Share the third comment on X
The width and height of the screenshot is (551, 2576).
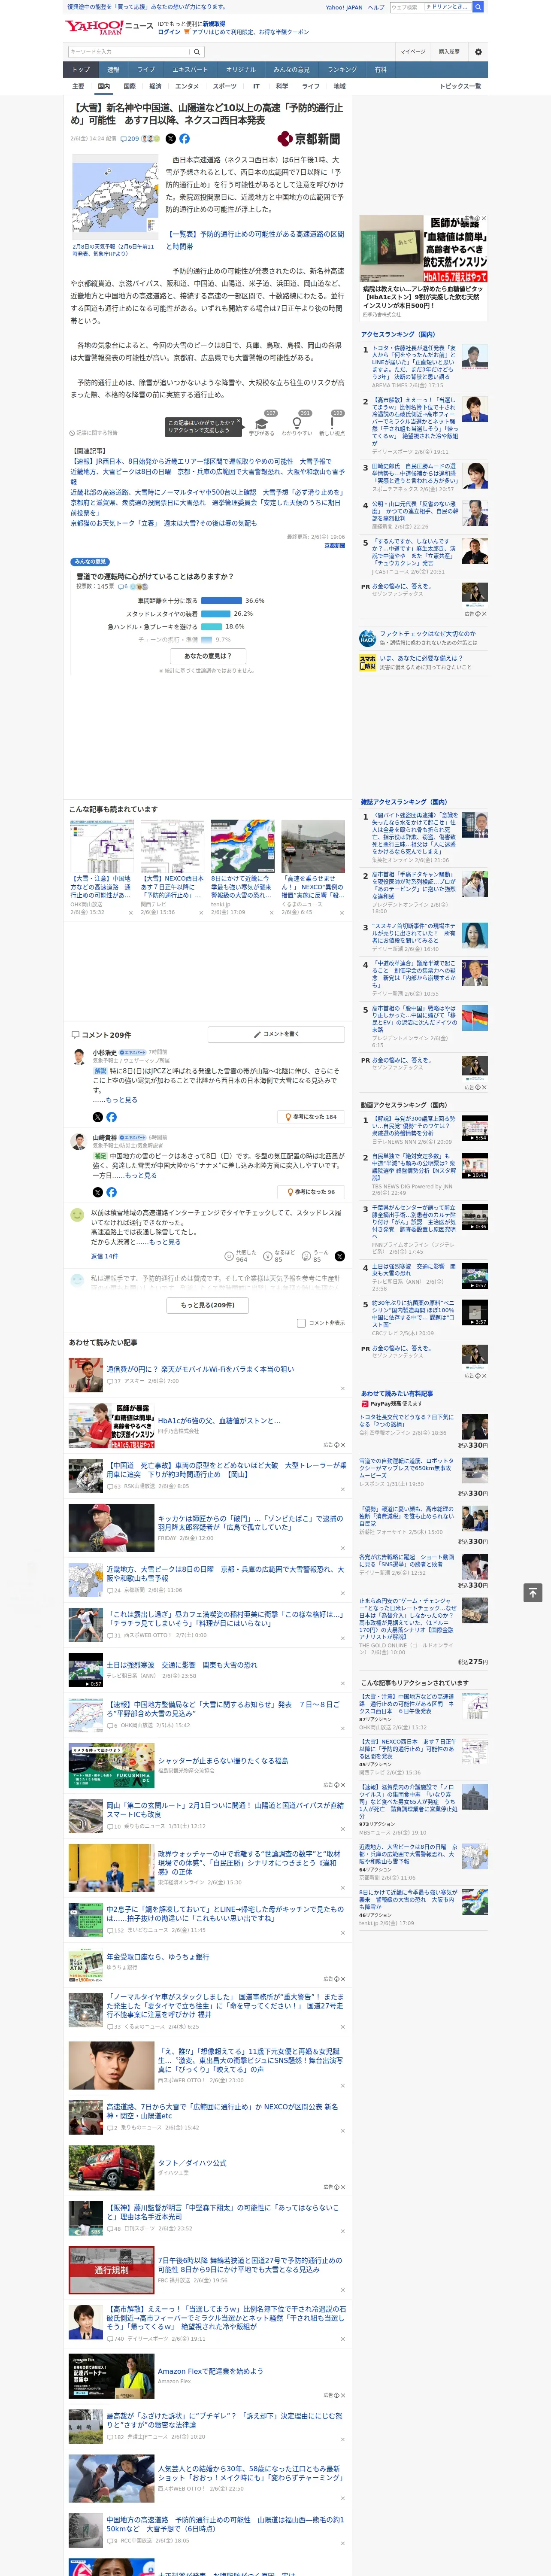(339, 1256)
